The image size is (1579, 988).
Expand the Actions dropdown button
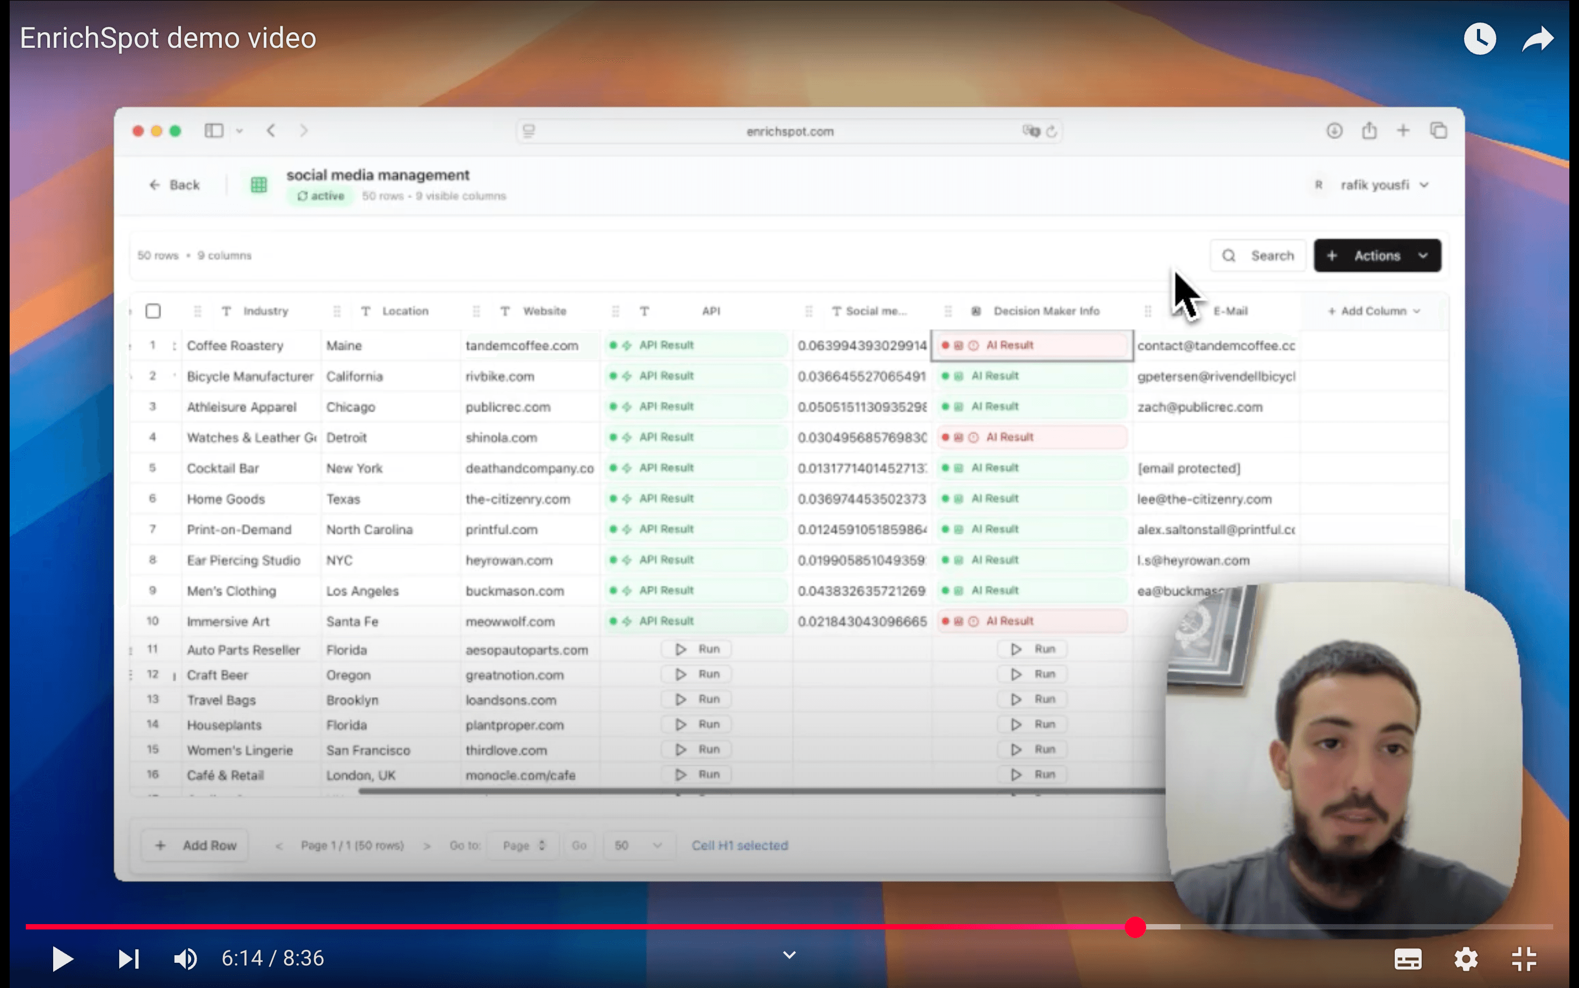tap(1377, 256)
